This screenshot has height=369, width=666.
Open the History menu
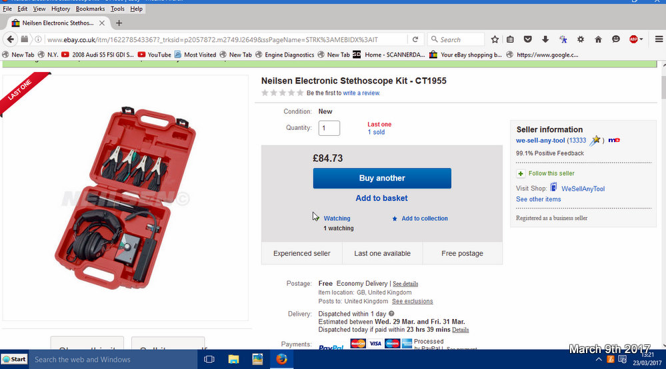tap(60, 9)
